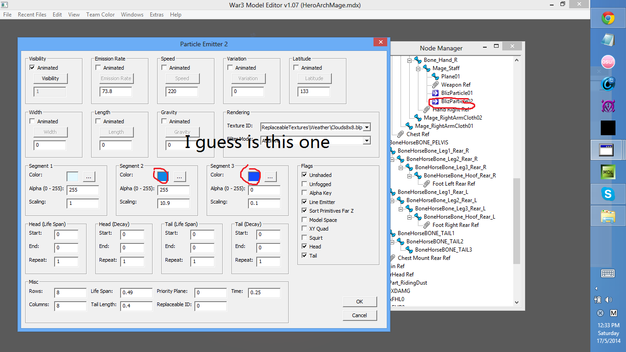Open the Extras menu
Screen dimensions: 626x352
[x=157, y=15]
